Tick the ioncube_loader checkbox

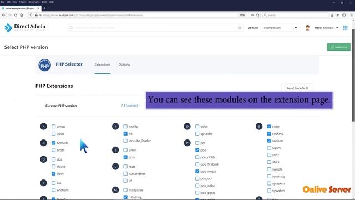coord(125,141)
